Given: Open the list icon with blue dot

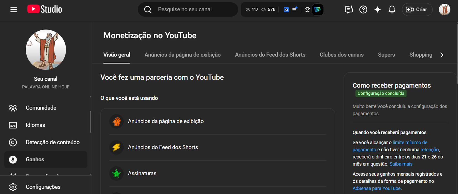Looking at the screenshot, I should click(295, 9).
